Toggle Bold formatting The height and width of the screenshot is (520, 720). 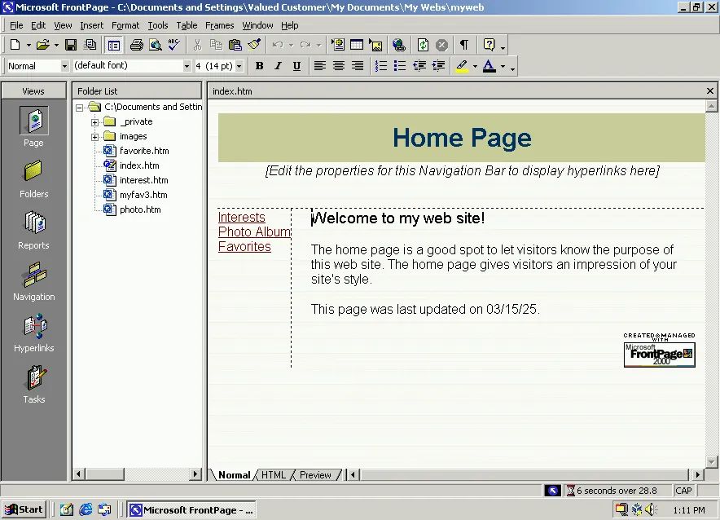point(259,66)
